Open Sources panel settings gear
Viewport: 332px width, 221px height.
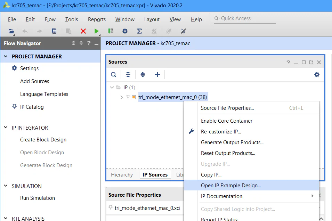pyautogui.click(x=317, y=75)
